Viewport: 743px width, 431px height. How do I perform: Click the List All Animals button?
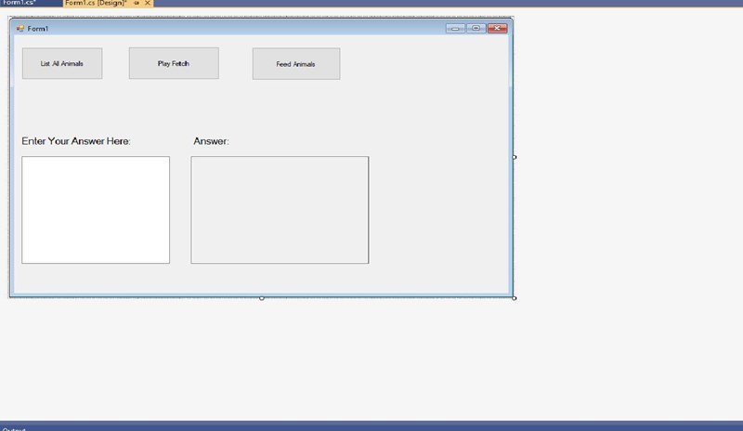[62, 64]
